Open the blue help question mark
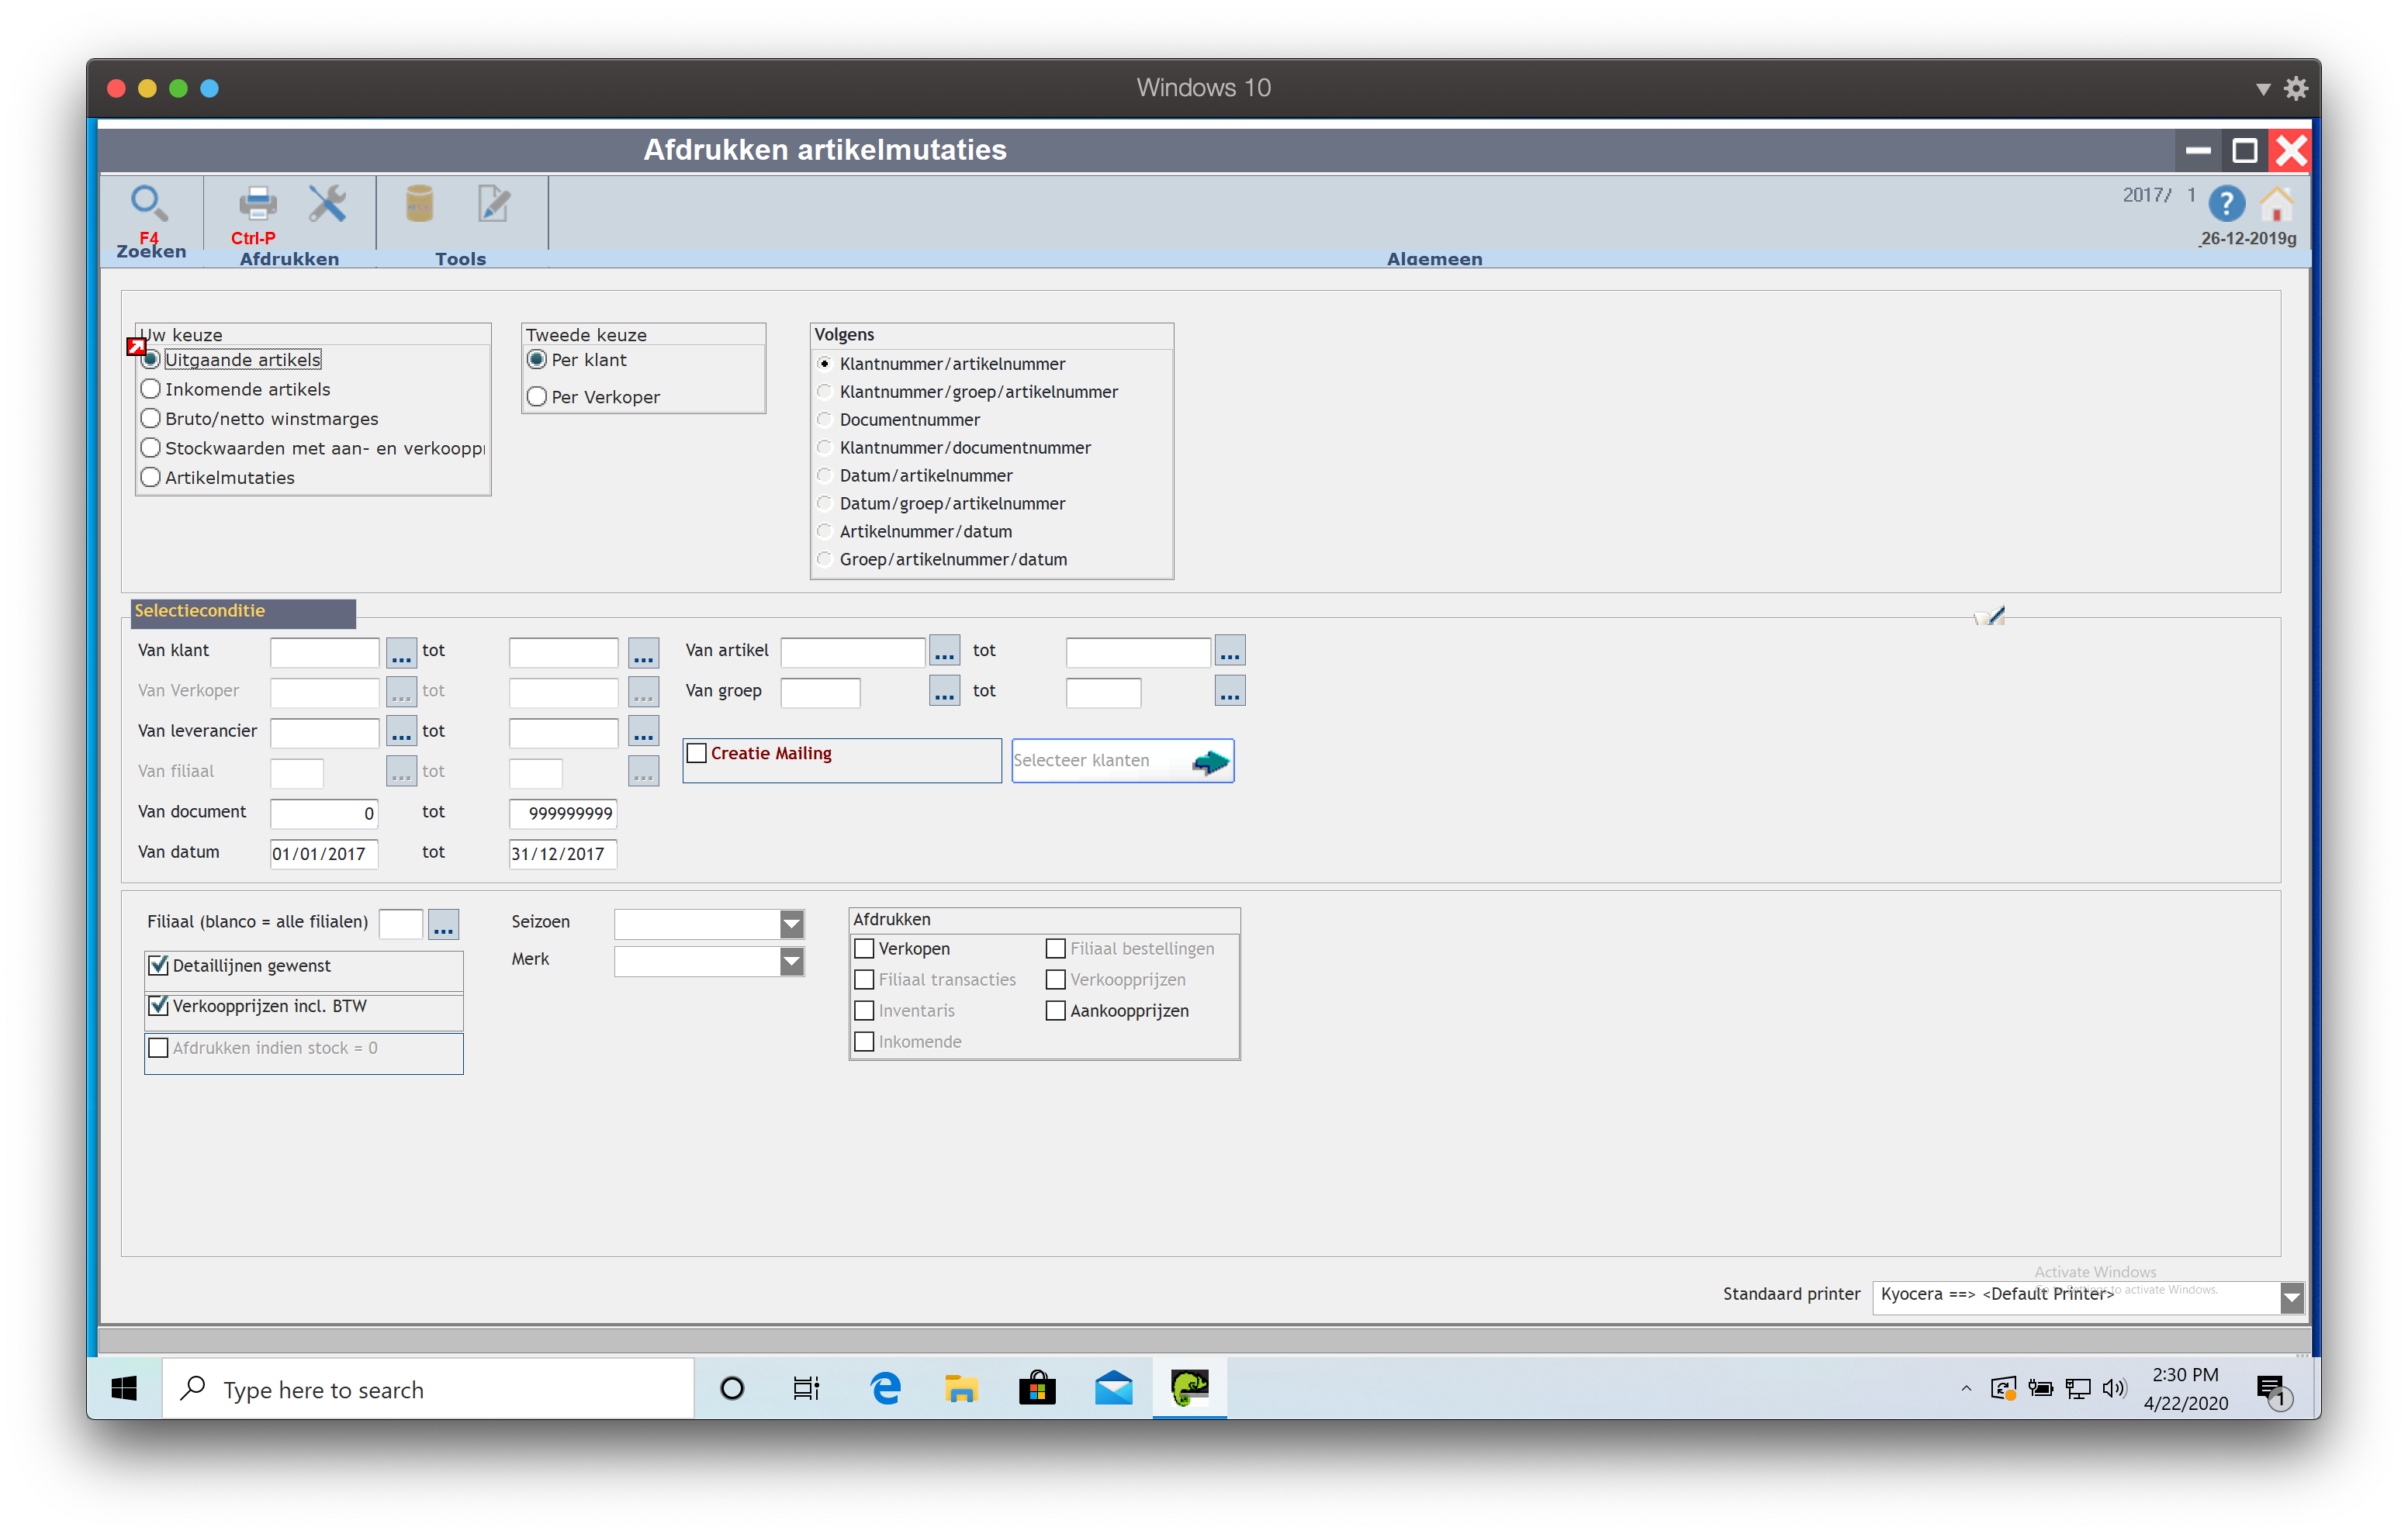 coord(2226,205)
